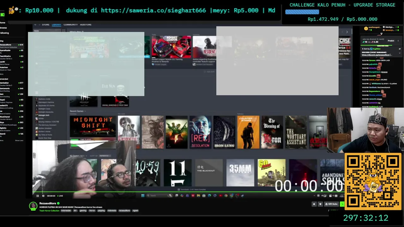Select the PeachKachu channel in sidebar
The image size is (404, 227).
pyautogui.click(x=12, y=57)
